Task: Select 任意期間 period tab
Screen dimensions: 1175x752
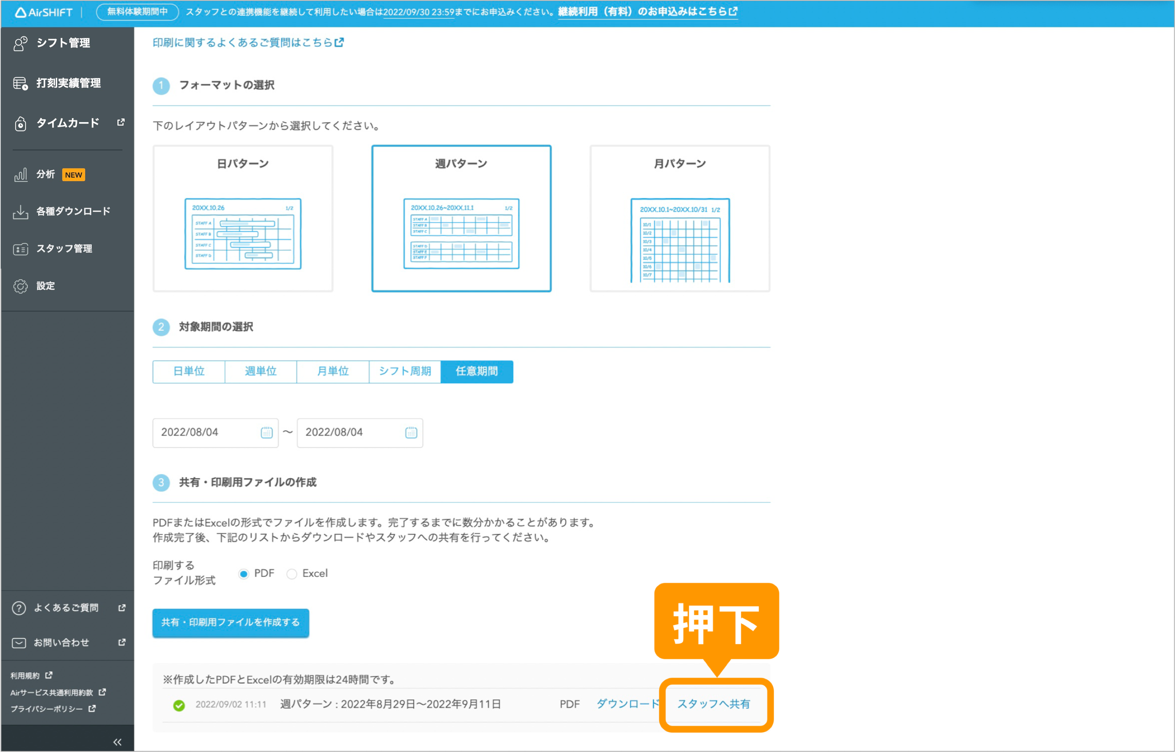Action: coord(477,372)
